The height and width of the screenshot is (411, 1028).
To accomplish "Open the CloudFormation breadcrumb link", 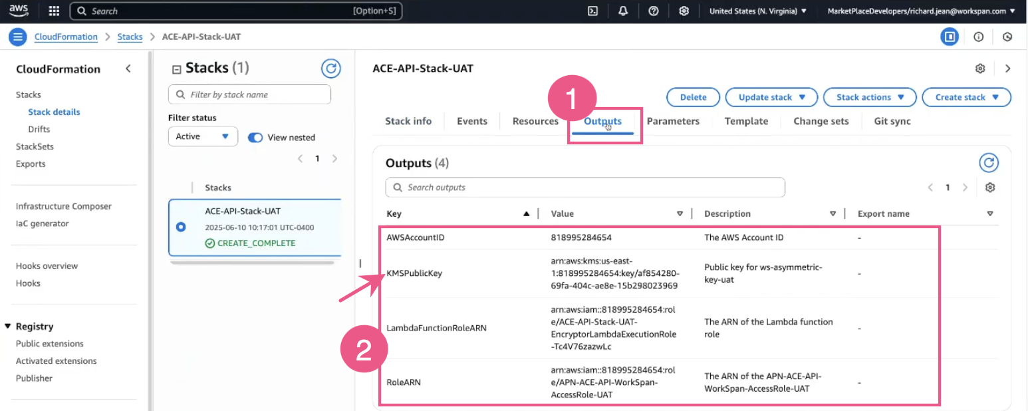I will pyautogui.click(x=66, y=37).
